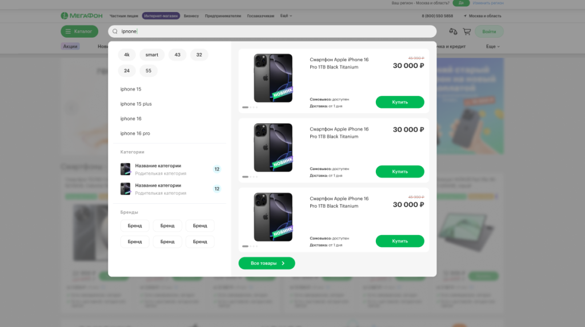Click into the search field with "ipnone"
585x327 pixels.
click(274, 31)
